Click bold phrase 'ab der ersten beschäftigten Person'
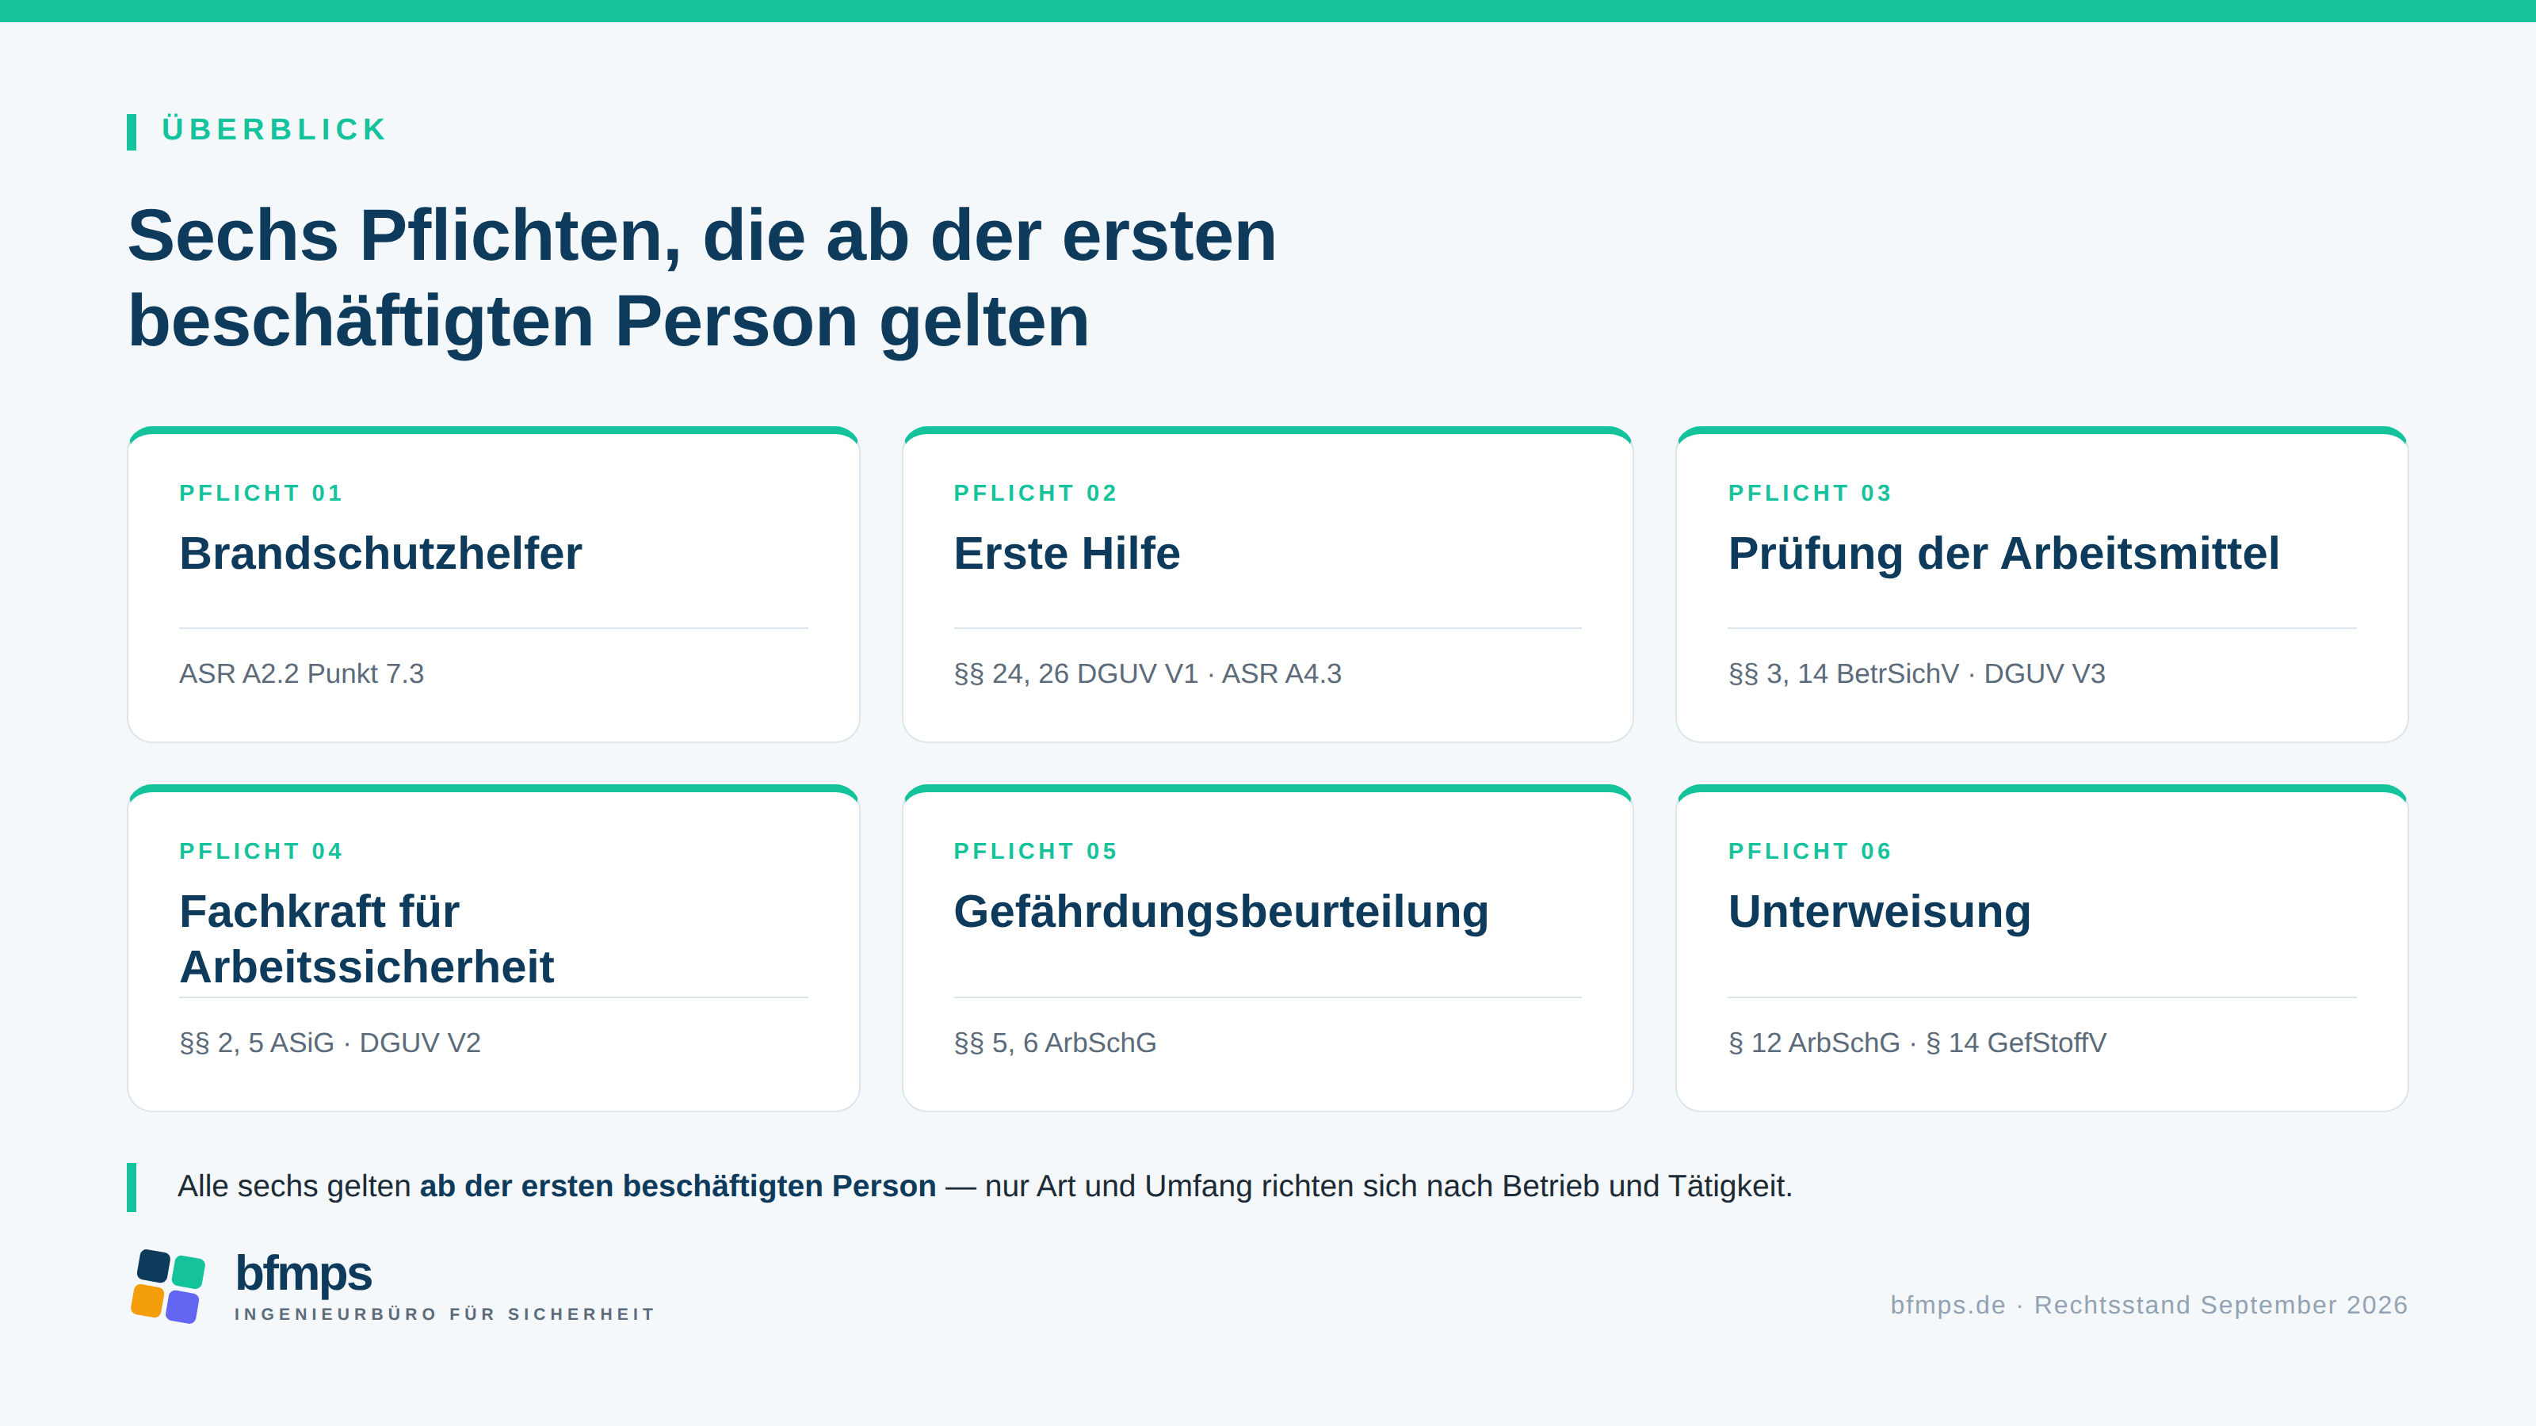The image size is (2536, 1426). (678, 1186)
